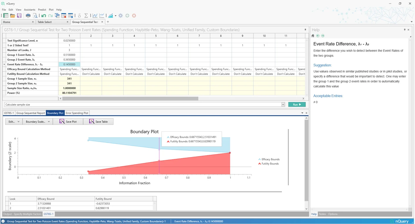This screenshot has width=415, height=224.
Task: Expand the Edit... dropdown in plot toolbar
Action: [14, 121]
